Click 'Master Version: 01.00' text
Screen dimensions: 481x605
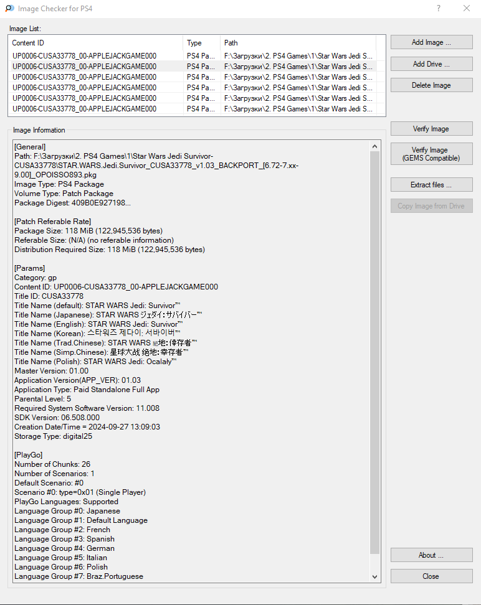pyautogui.click(x=51, y=371)
